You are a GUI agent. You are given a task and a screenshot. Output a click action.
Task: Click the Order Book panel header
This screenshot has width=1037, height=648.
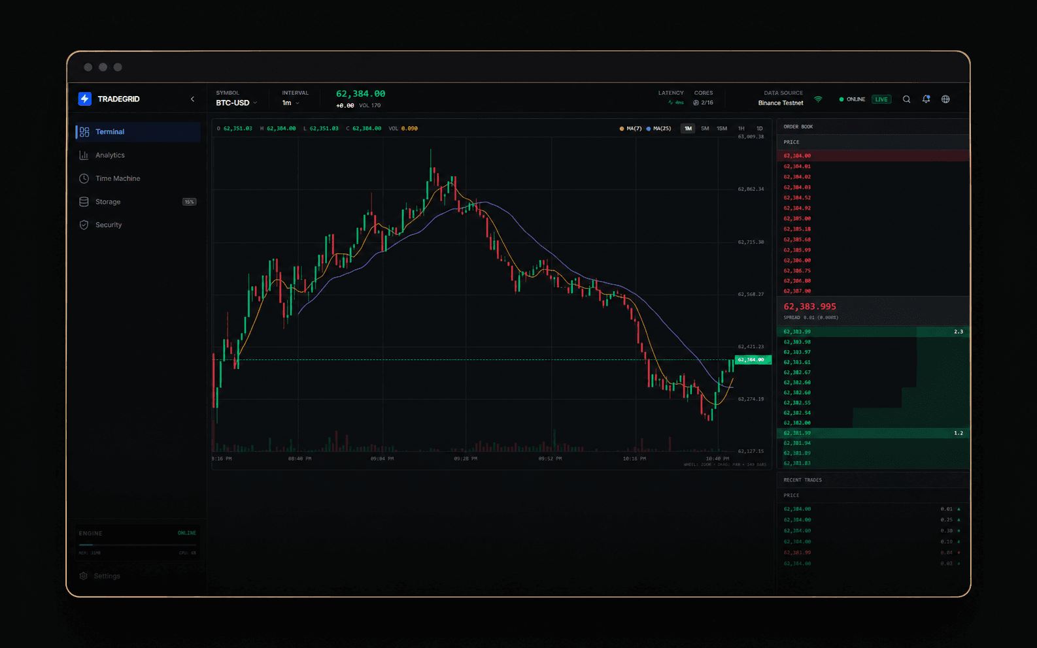(873, 127)
